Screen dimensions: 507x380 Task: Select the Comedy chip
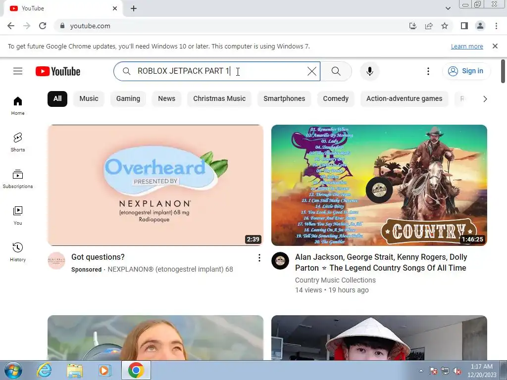[x=336, y=99]
